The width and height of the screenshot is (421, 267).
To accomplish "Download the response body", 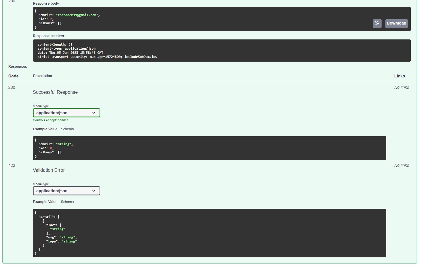I will (x=396, y=23).
